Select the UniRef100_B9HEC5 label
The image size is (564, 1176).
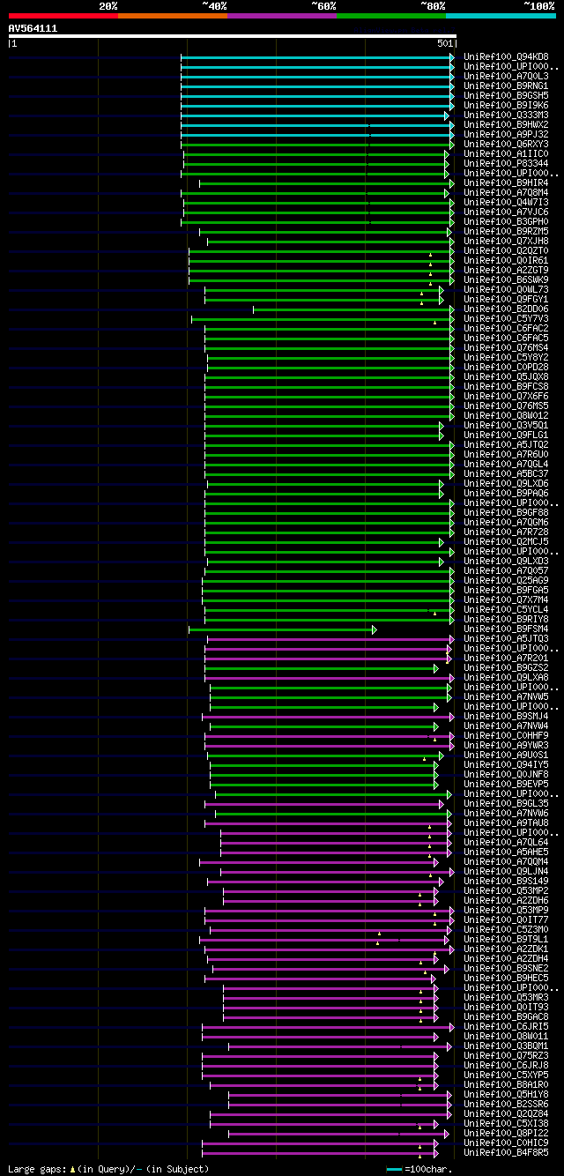506,978
